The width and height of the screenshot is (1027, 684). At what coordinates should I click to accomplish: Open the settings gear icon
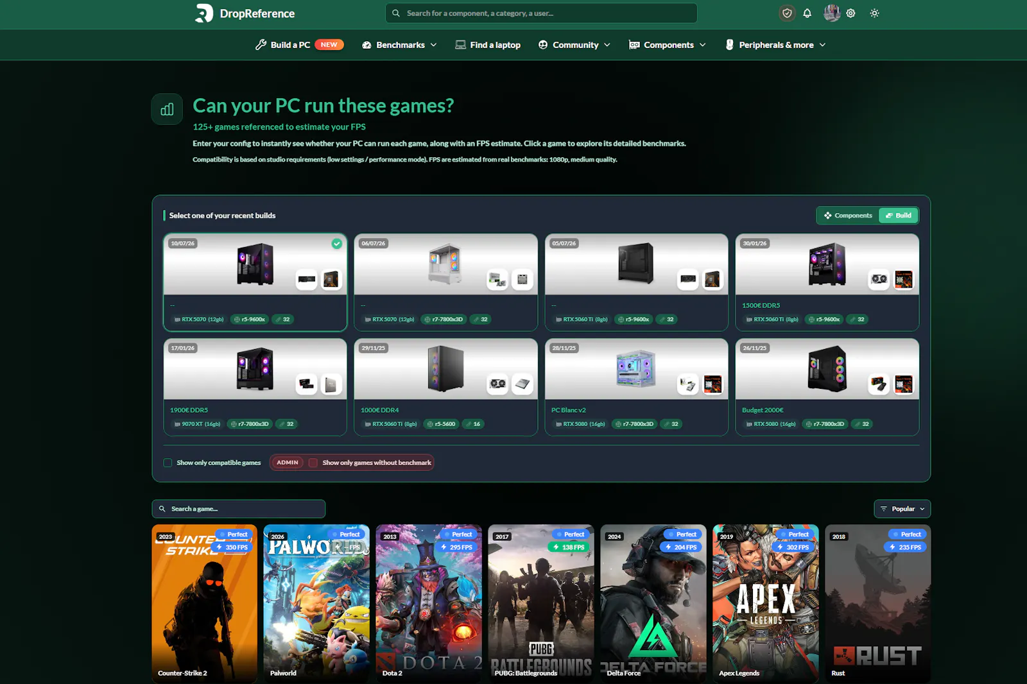point(851,13)
